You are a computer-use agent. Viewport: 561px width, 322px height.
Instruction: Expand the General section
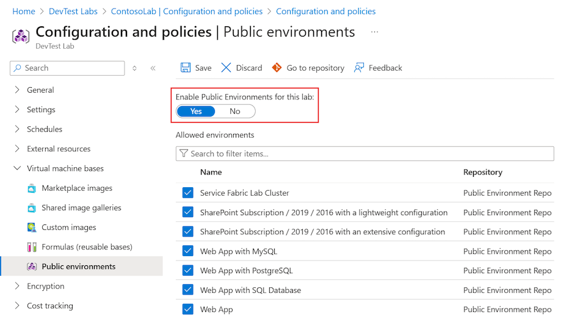[x=17, y=90]
